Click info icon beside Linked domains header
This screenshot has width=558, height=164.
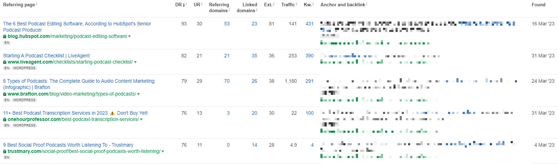[257, 10]
